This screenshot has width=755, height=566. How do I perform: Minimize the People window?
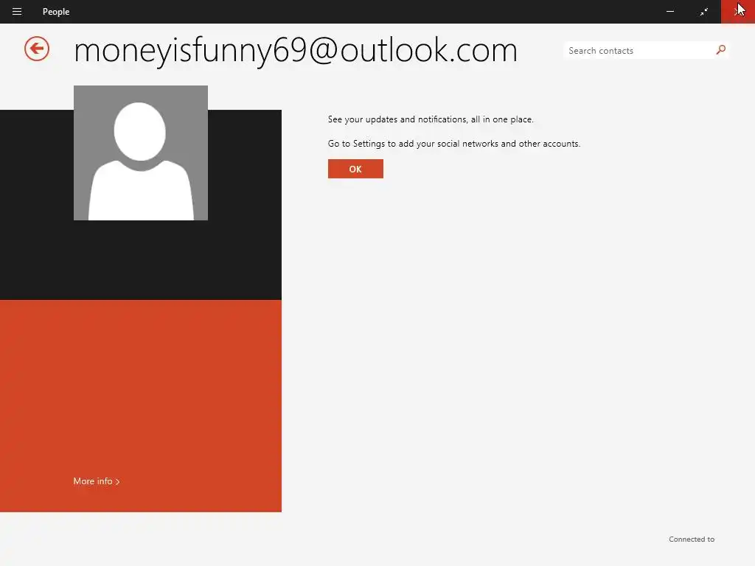coord(669,12)
